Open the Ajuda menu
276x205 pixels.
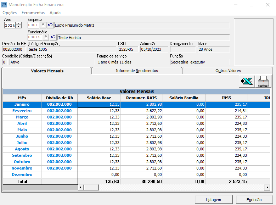tap(55, 13)
